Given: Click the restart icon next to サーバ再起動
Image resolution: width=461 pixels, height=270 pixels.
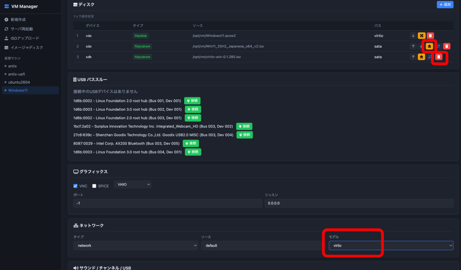Looking at the screenshot, I should pyautogui.click(x=6, y=29).
